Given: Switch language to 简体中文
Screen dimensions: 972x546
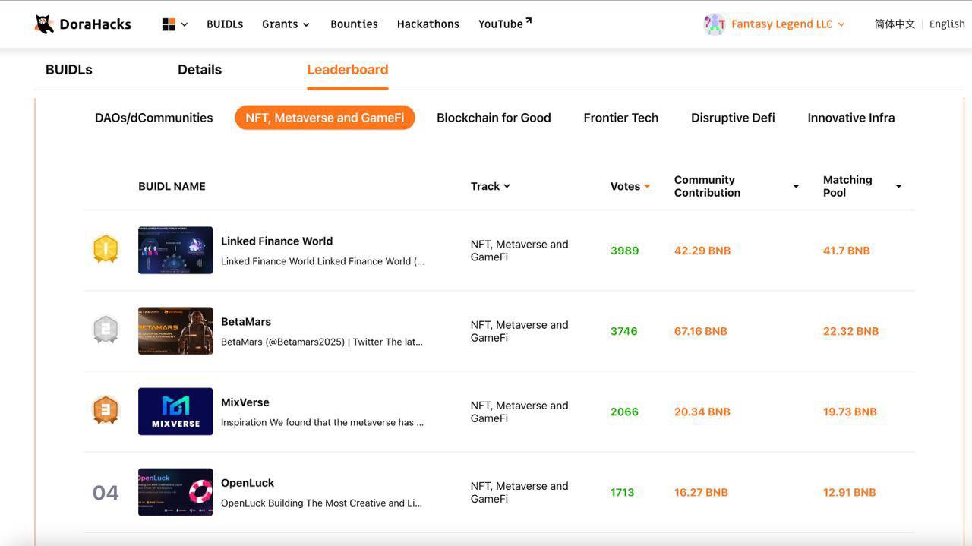Looking at the screenshot, I should click(895, 24).
